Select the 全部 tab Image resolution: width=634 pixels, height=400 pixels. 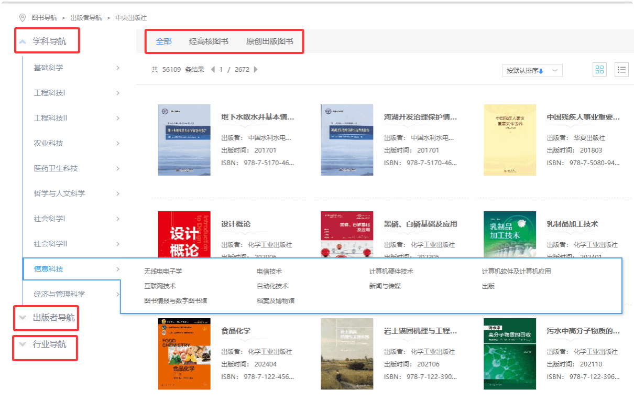(x=163, y=41)
